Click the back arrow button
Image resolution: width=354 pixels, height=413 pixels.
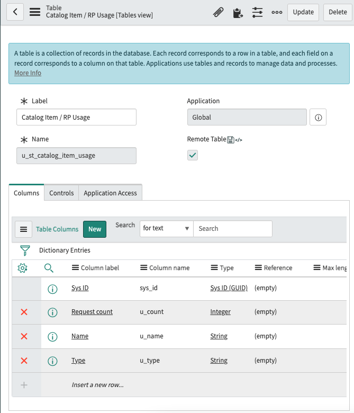[x=15, y=12]
